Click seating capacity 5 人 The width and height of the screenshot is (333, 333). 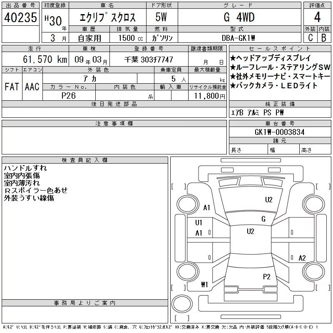179,79
